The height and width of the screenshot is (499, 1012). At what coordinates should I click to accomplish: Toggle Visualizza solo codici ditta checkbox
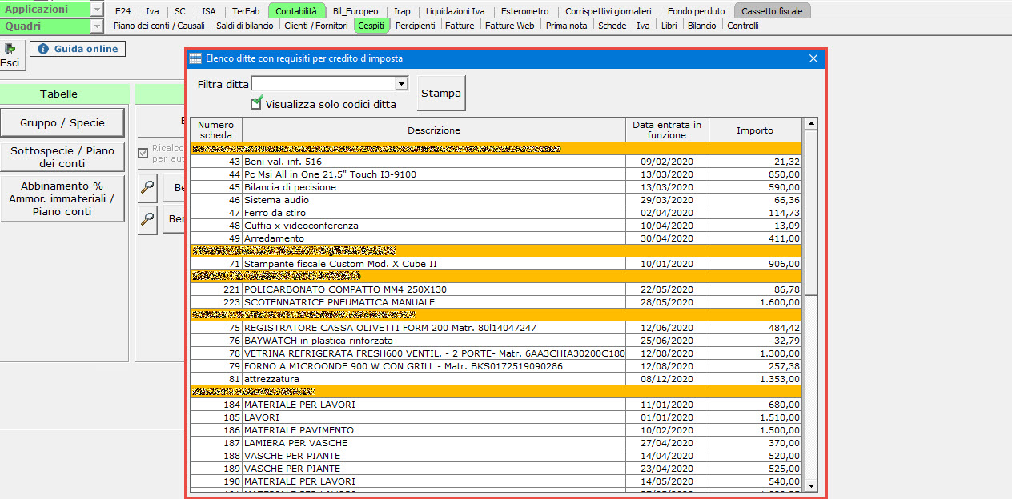coord(256,102)
